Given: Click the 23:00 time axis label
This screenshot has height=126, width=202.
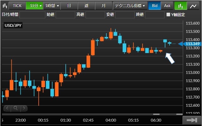Looking at the screenshot, I should [20, 120].
